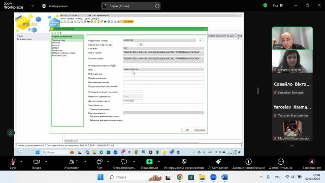The width and height of the screenshot is (325, 183).
Task: Open Microsoft Store in the Windows taskbar
Action: point(191,177)
